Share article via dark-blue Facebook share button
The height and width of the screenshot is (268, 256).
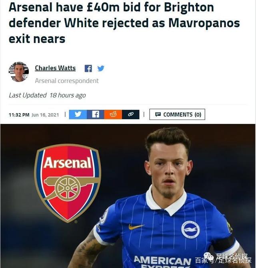[96, 114]
